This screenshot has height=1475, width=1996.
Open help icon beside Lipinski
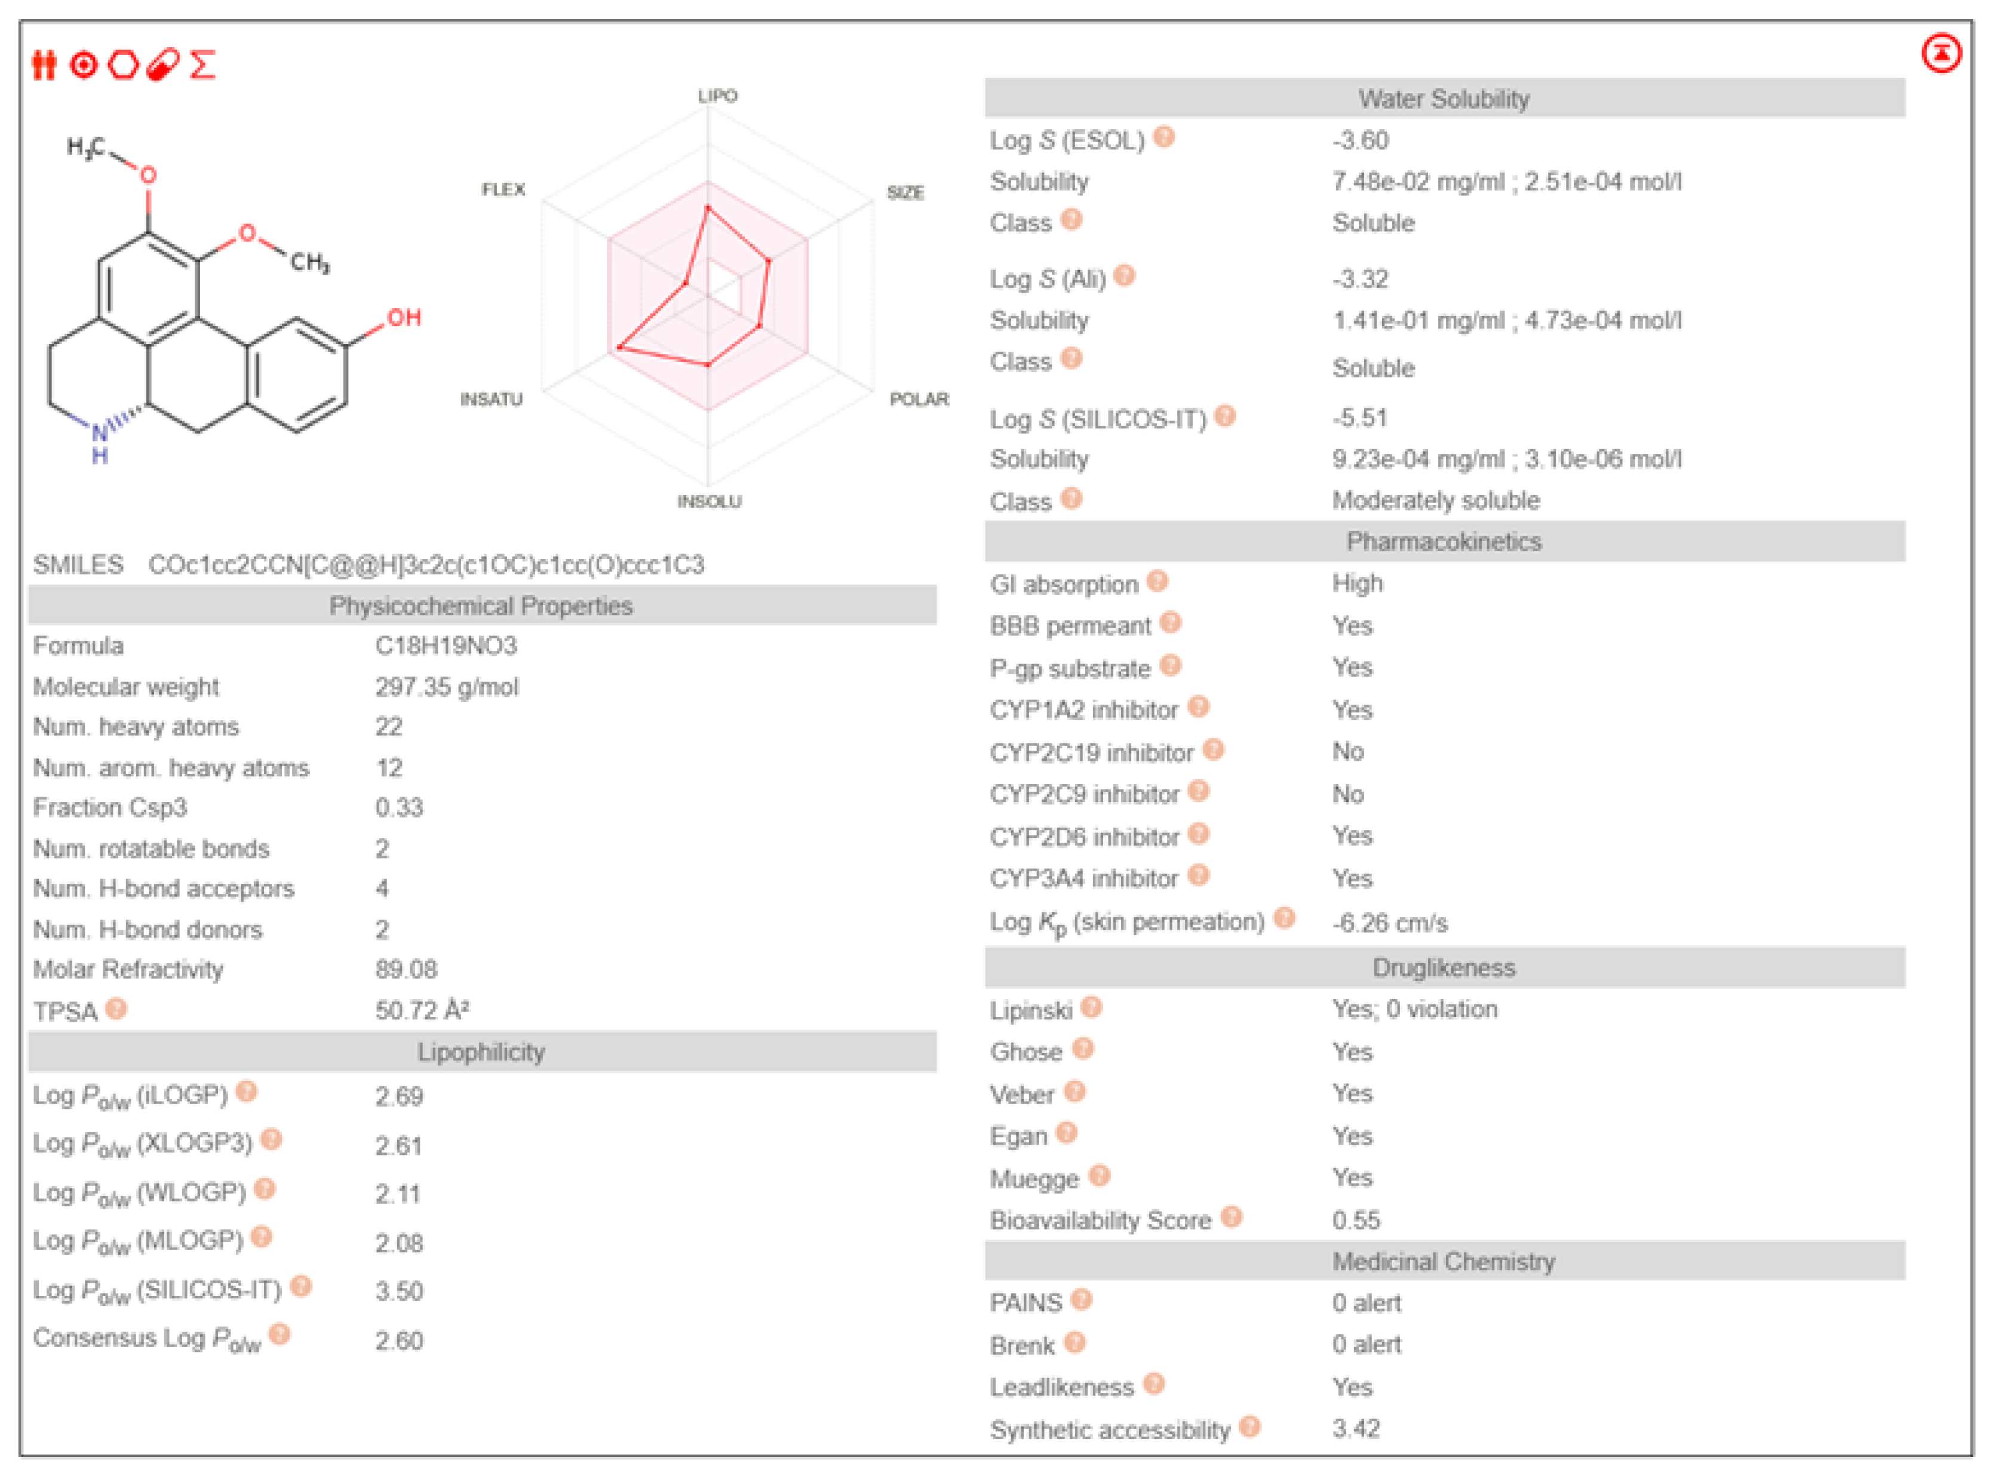(x=1091, y=1008)
